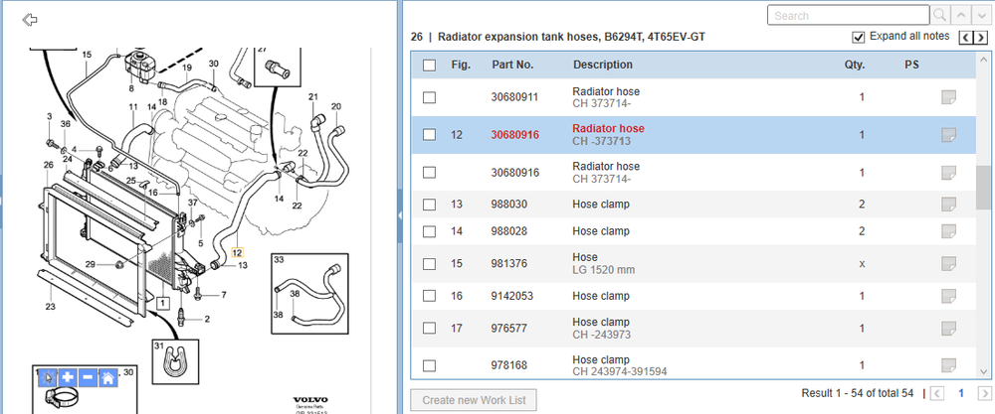Image resolution: width=995 pixels, height=414 pixels.
Task: Sort table by Description column header
Action: click(x=602, y=65)
